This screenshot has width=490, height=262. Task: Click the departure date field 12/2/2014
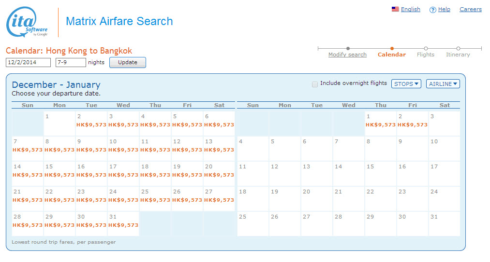tap(28, 62)
